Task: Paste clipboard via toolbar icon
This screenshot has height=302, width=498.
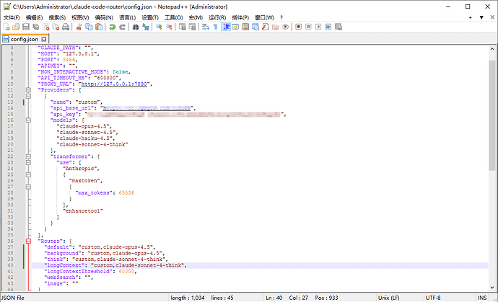Action: [x=99, y=27]
